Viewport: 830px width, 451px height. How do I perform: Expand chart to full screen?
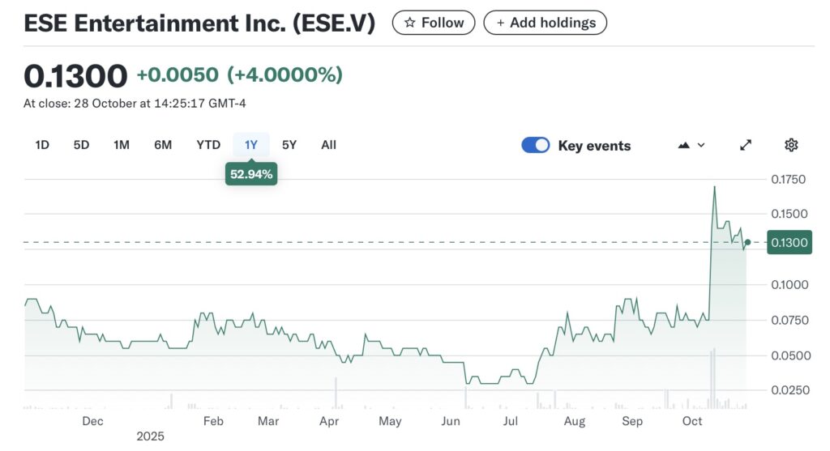[x=746, y=145]
